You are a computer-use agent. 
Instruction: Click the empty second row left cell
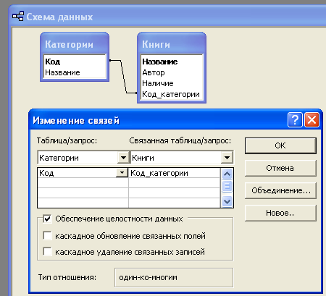click(83, 183)
